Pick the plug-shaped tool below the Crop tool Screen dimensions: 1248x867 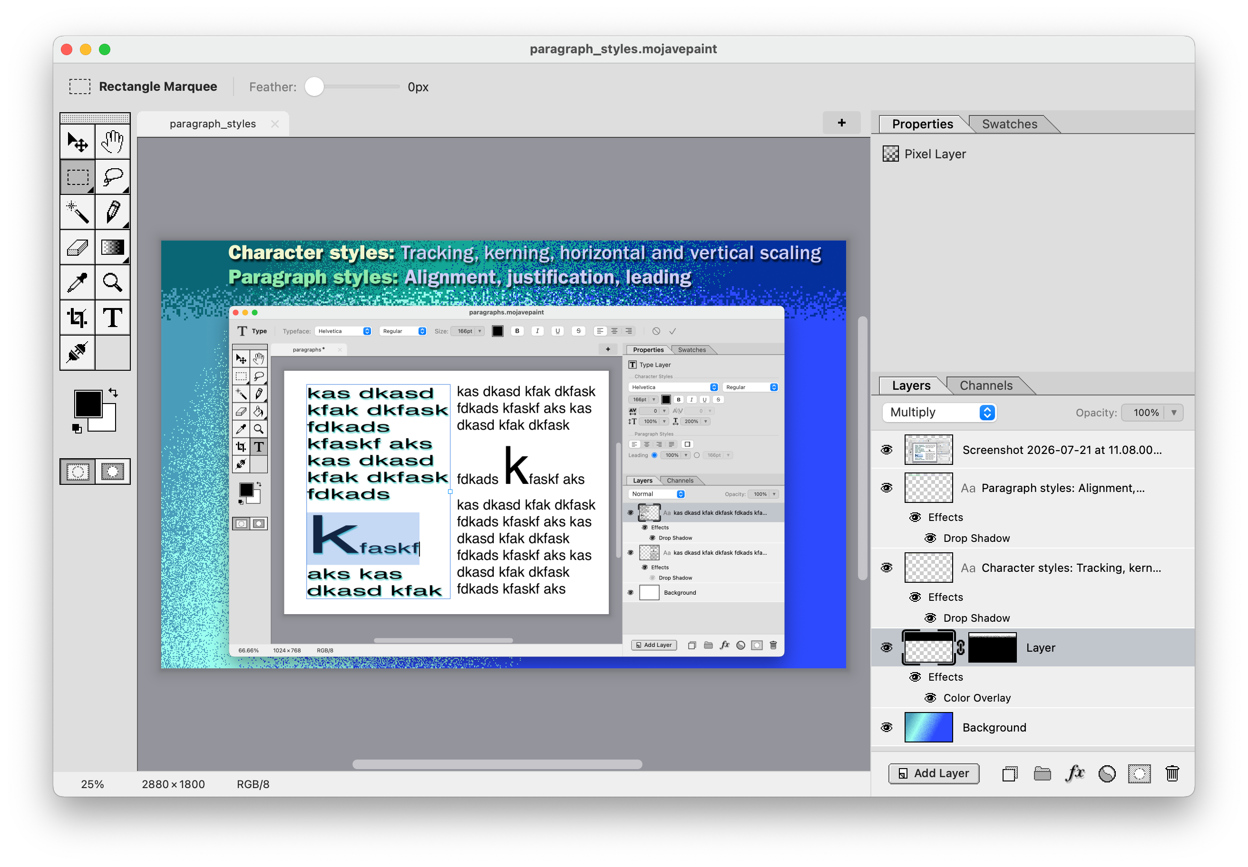click(x=77, y=353)
